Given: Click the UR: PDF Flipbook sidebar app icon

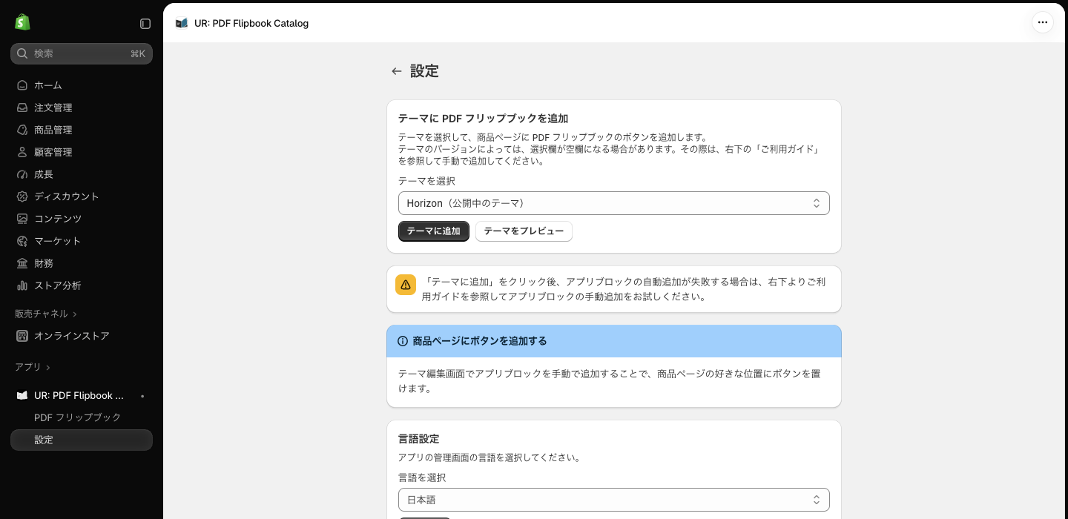Looking at the screenshot, I should (22, 395).
